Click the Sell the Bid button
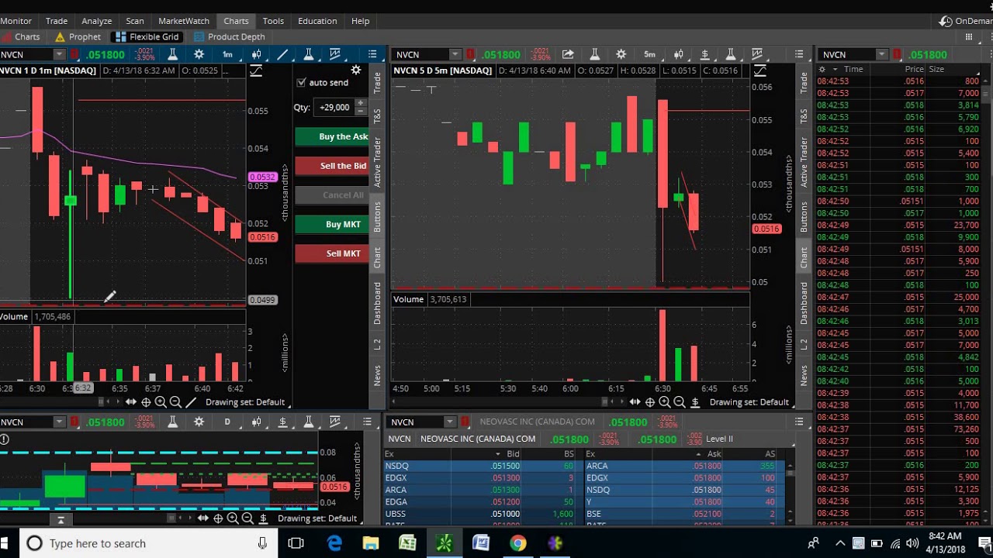 click(332, 166)
